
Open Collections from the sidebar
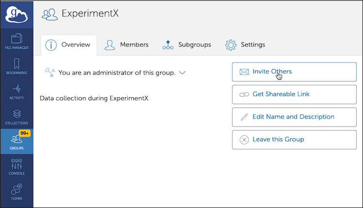point(16,117)
